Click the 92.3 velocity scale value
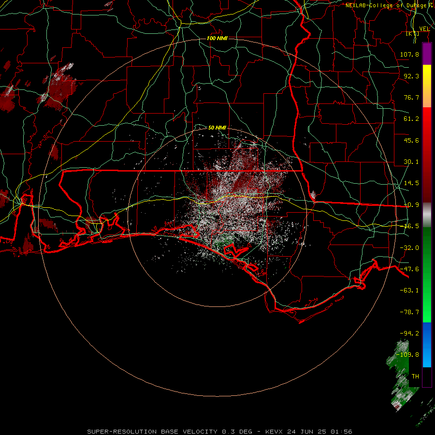Image resolution: width=435 pixels, height=435 pixels. [411, 76]
